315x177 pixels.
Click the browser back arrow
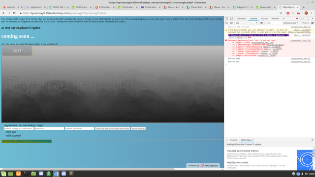[x=3, y=13]
